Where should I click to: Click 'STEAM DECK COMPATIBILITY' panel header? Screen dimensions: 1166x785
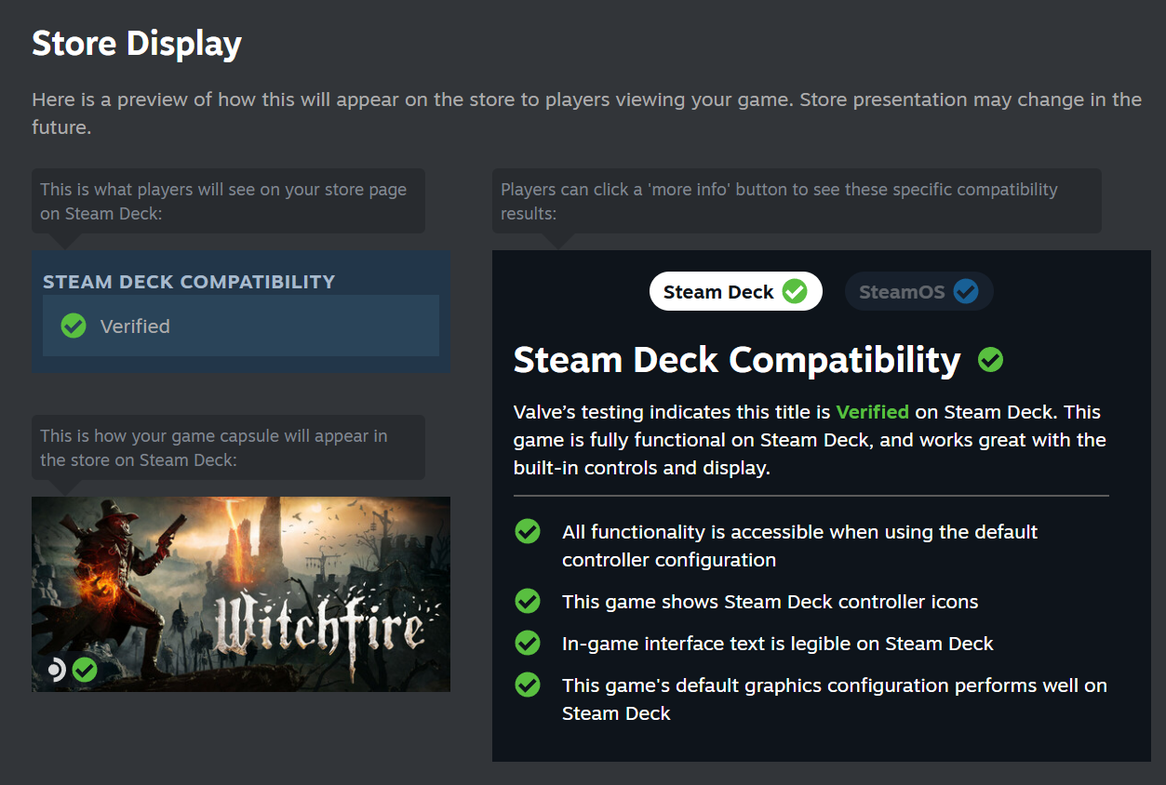[x=189, y=282]
